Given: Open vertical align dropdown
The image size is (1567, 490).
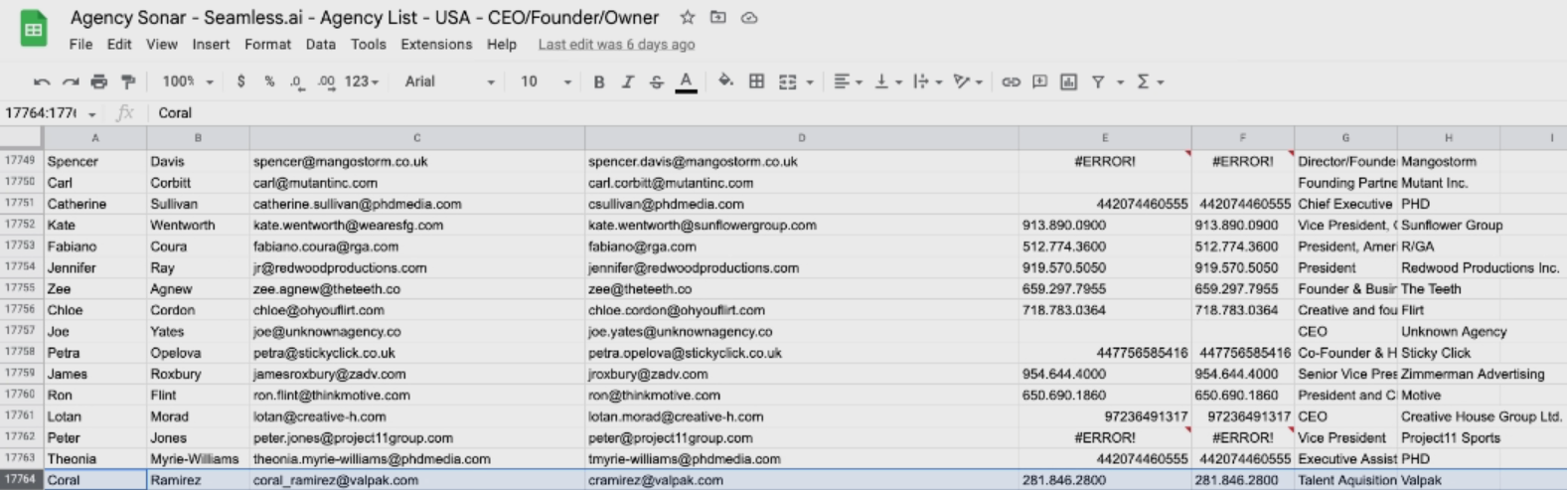Looking at the screenshot, I should [887, 82].
